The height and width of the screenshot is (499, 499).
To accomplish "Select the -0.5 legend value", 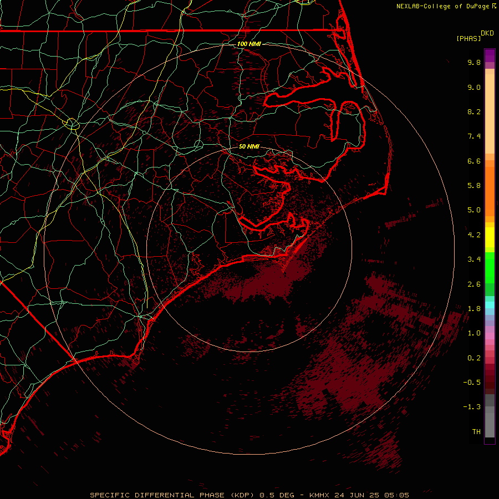I will 472,383.
